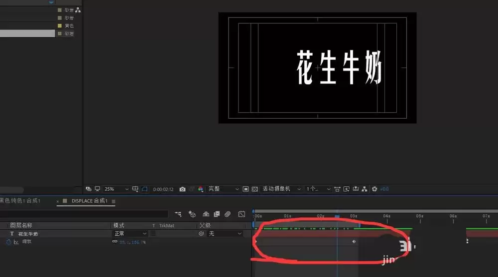This screenshot has width=498, height=277.
Task: Take a snapshot with the camera icon
Action: tap(182, 189)
